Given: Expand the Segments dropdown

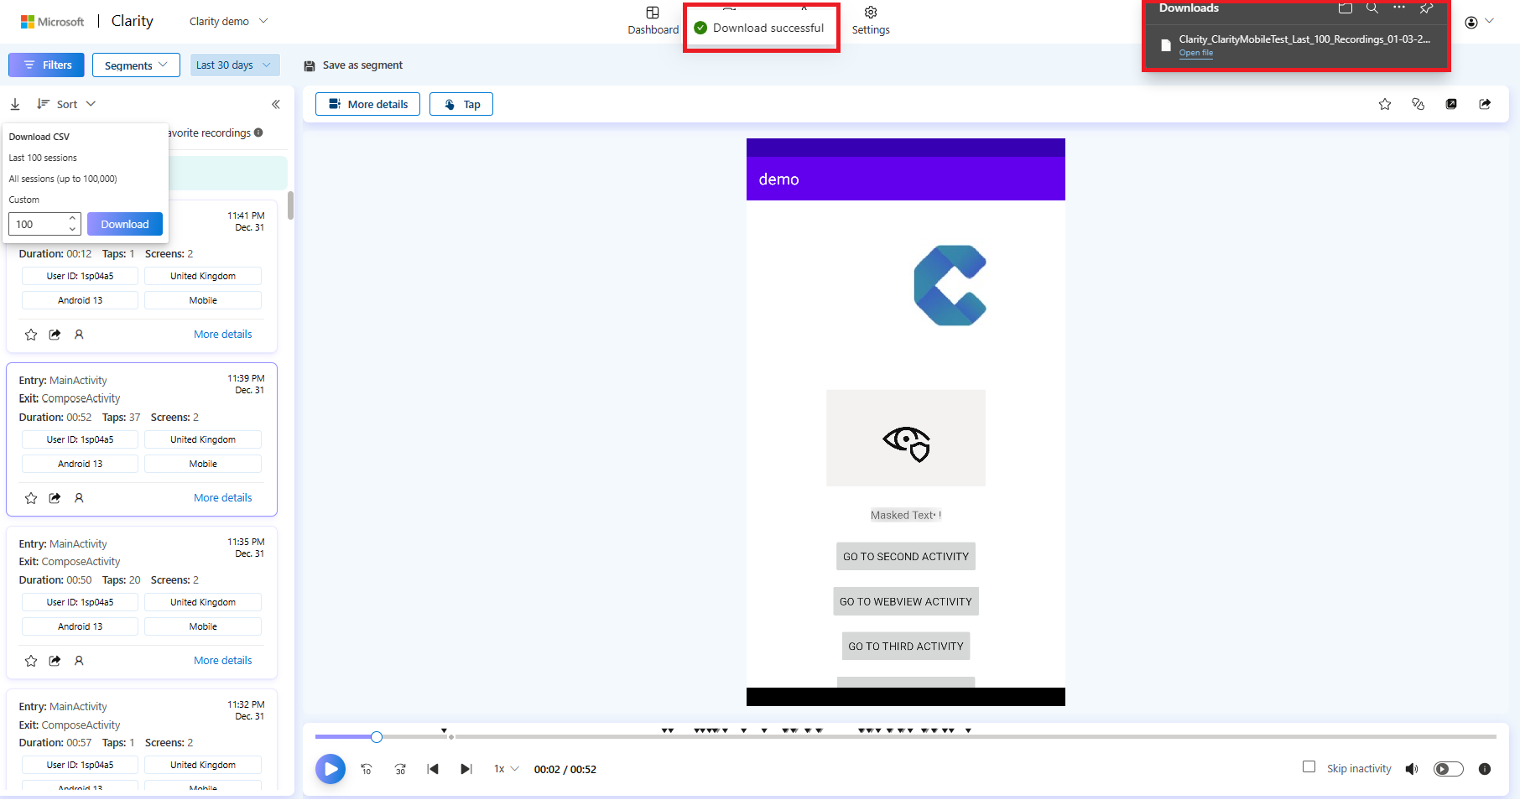Looking at the screenshot, I should (136, 65).
